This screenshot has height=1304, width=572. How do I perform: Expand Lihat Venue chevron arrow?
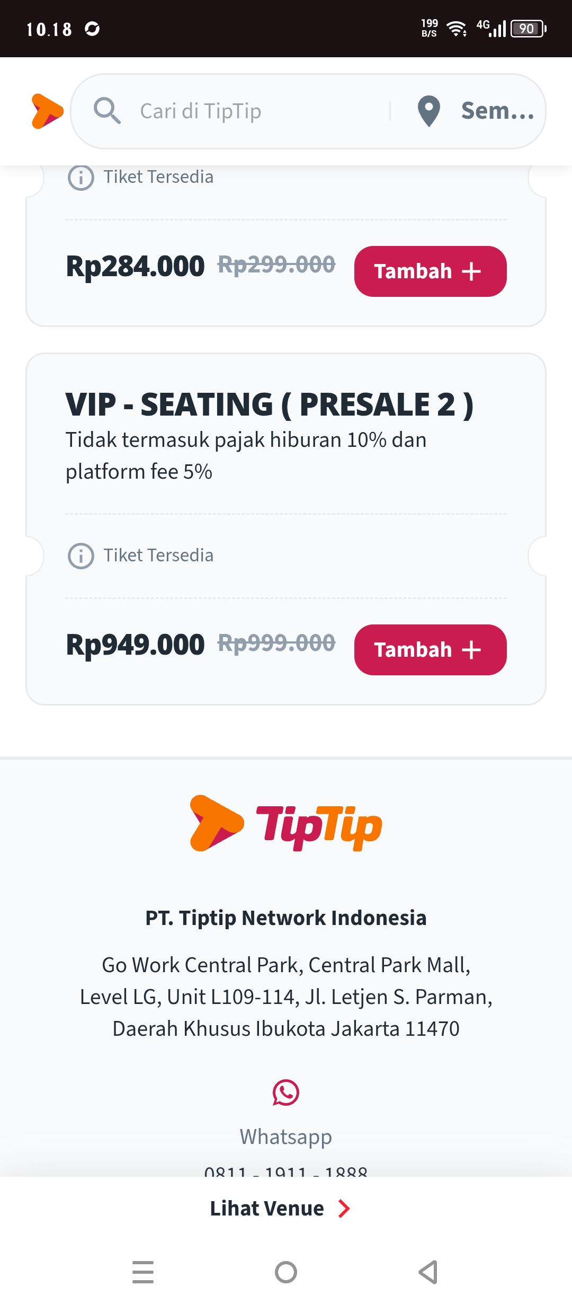coord(344,1209)
